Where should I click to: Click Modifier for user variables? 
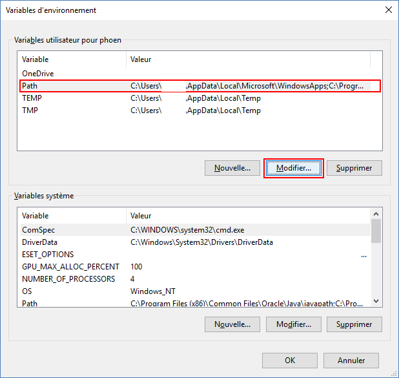[x=294, y=168]
